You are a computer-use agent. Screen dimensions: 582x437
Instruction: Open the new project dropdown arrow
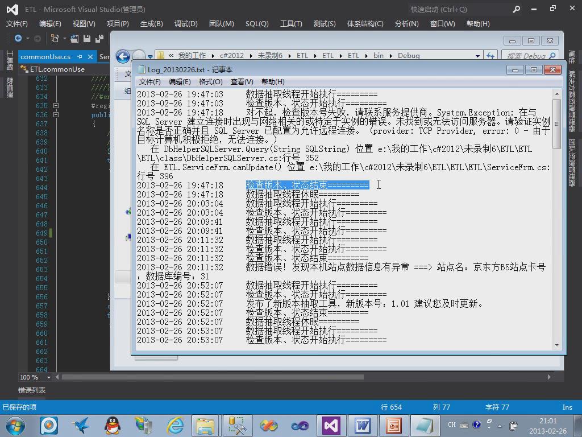tap(65, 38)
